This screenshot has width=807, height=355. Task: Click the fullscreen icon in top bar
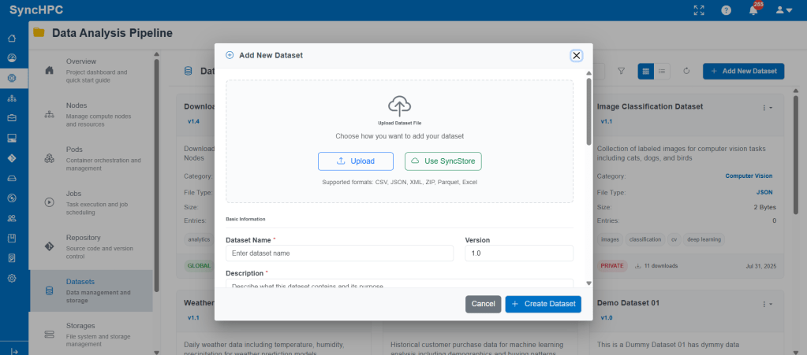tap(698, 10)
